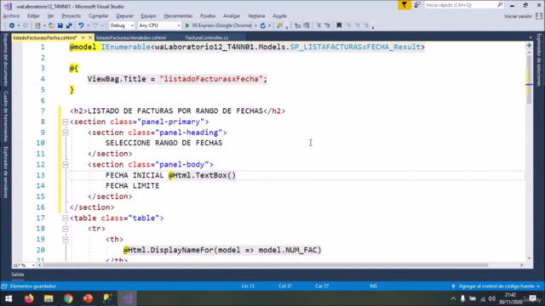545x306 pixels.
Task: Open the Explorador de soluciones side panel
Action: 539,59
